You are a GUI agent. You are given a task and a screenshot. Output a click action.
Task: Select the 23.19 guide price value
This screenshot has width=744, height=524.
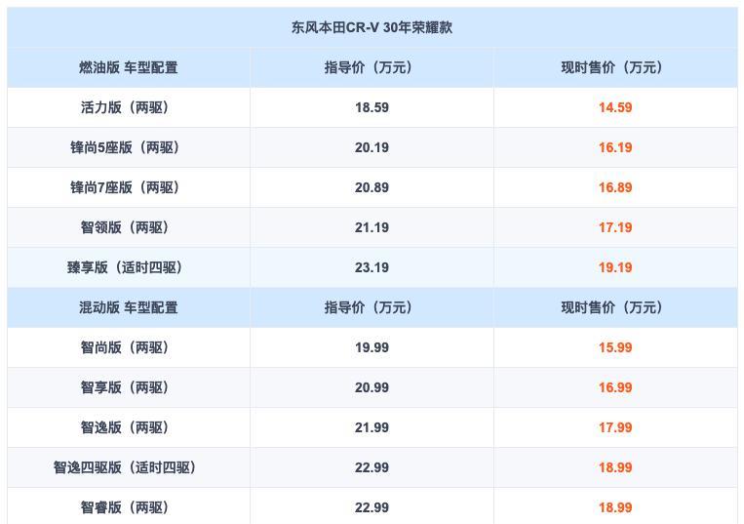tap(372, 267)
